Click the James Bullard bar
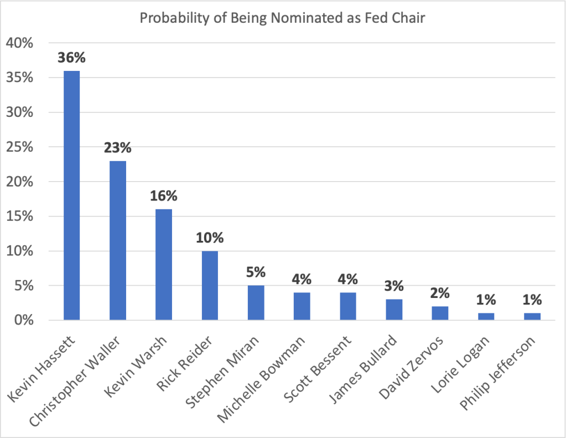Screen dimensions: 566x438 click(x=394, y=310)
